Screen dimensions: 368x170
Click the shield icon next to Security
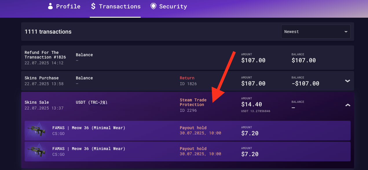153,6
